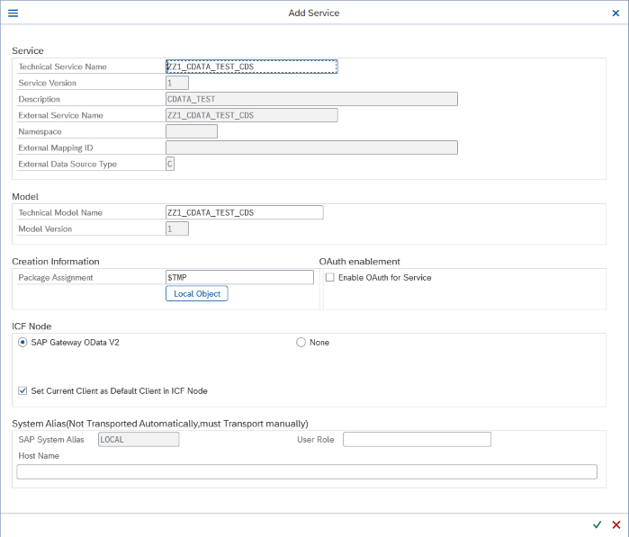Select the External Data Source Type field

(x=170, y=164)
